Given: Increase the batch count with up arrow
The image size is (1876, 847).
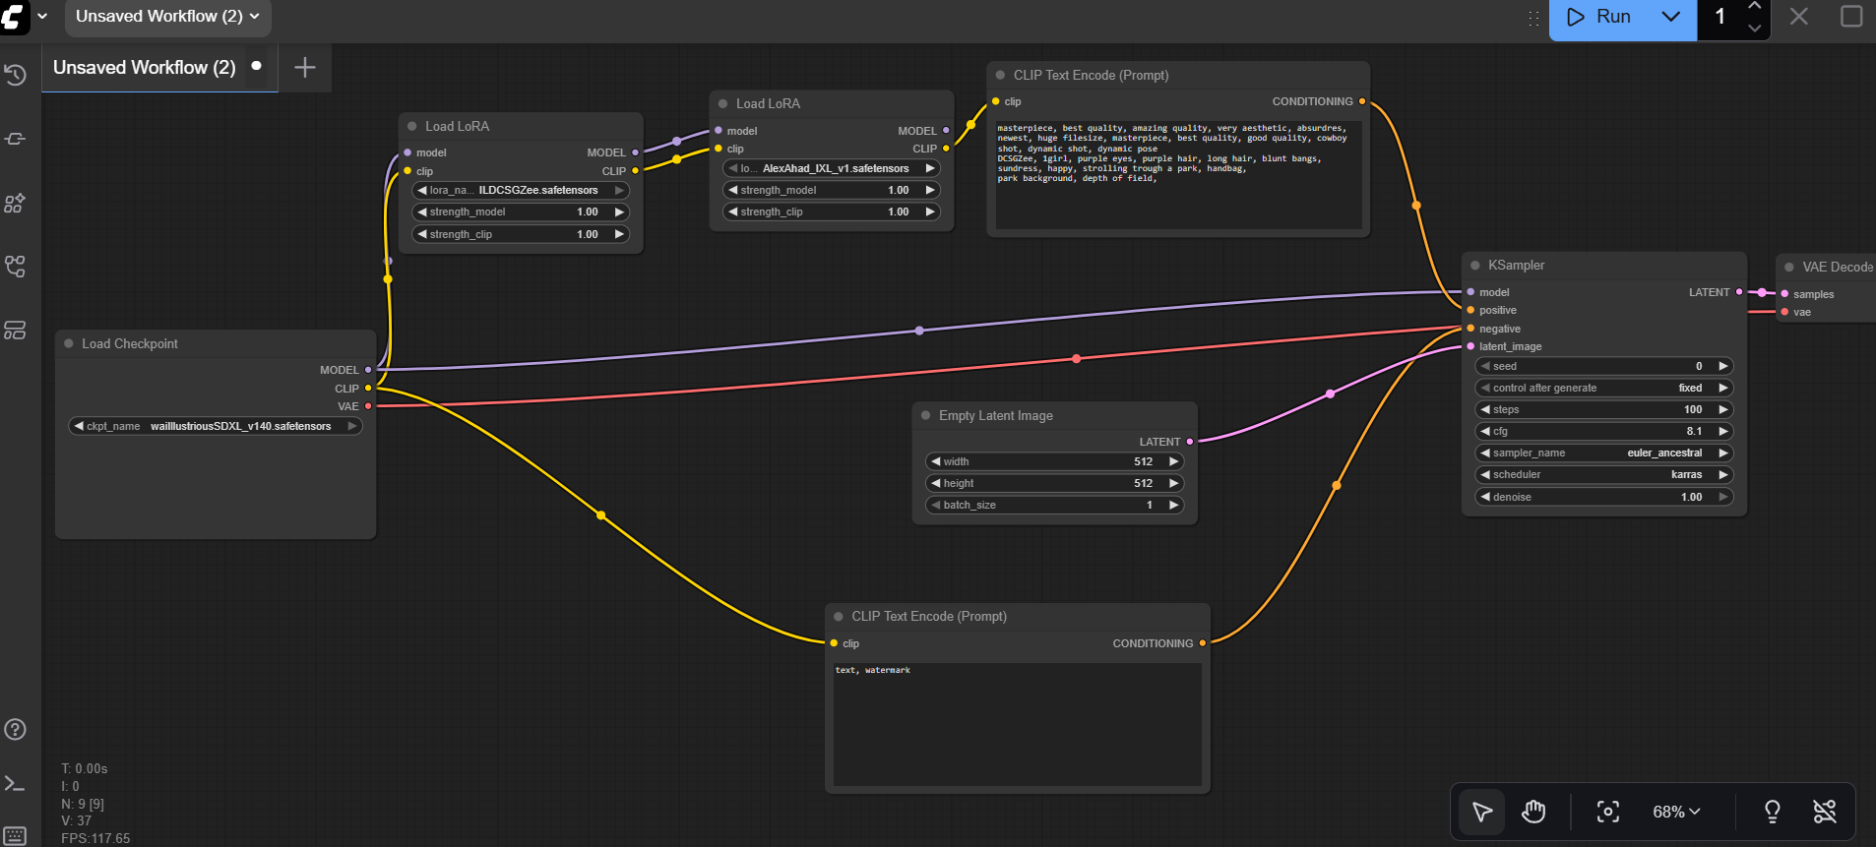Looking at the screenshot, I should tap(1755, 7).
